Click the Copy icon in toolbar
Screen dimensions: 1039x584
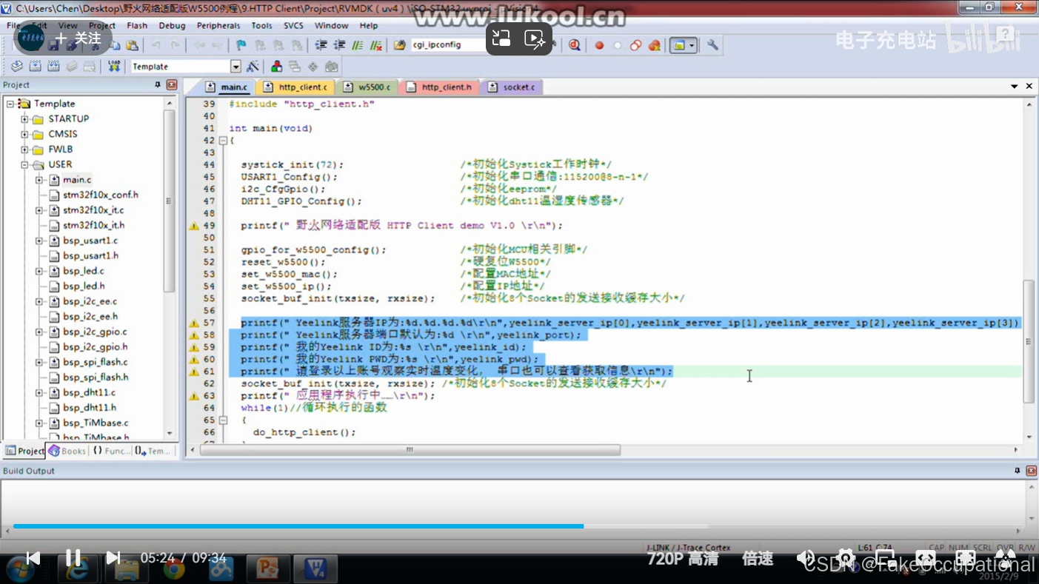115,45
